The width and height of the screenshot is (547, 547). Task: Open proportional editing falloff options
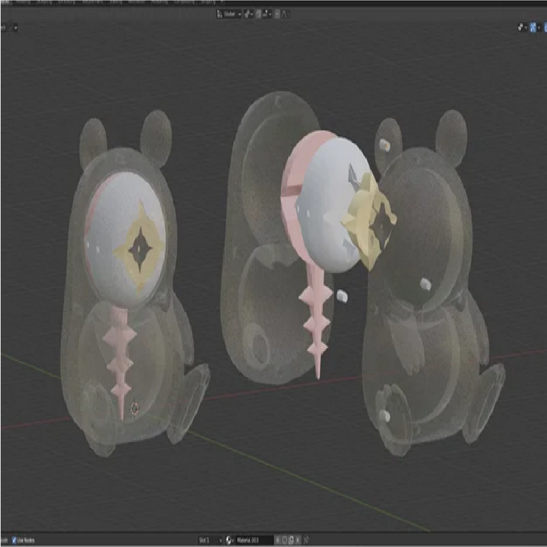284,14
